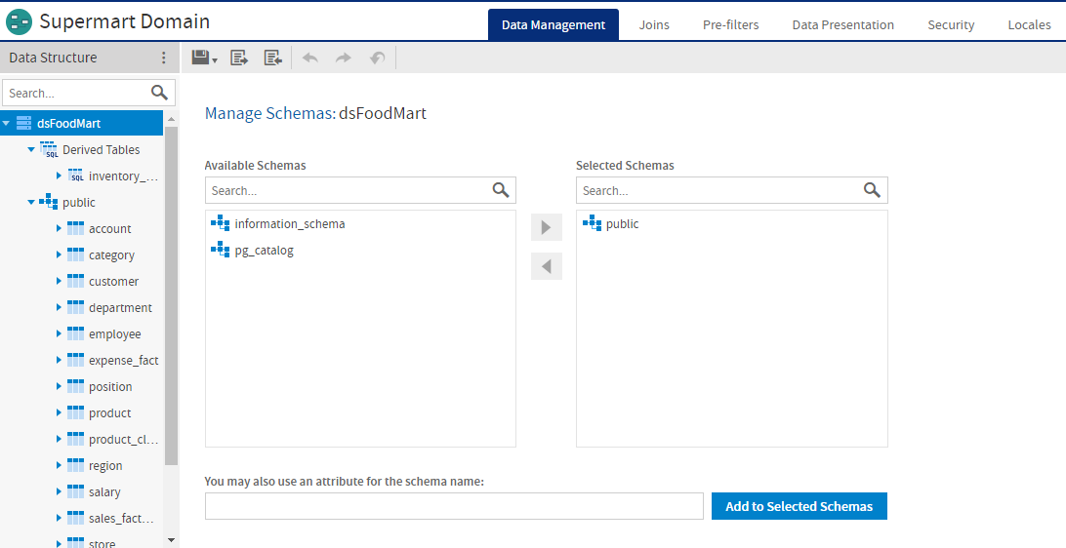Viewport: 1066px width, 548px height.
Task: Click the tree scrollbar down arrow
Action: (x=172, y=540)
